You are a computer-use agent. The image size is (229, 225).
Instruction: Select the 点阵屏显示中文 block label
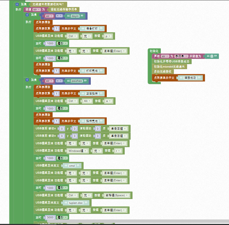click(164, 78)
